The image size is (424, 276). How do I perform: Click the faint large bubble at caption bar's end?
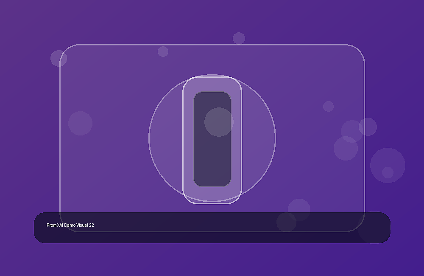374,227
